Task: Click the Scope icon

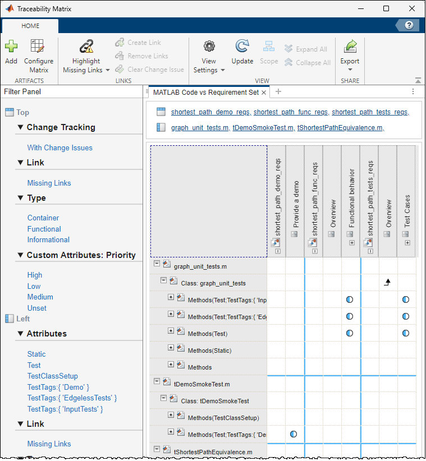Action: tap(269, 46)
